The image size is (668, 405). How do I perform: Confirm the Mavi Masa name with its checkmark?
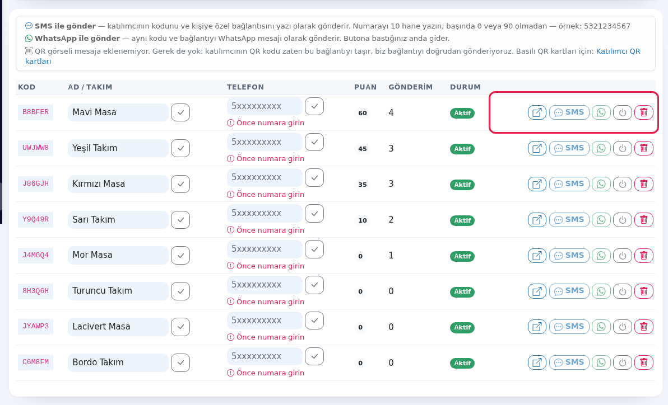pos(180,113)
